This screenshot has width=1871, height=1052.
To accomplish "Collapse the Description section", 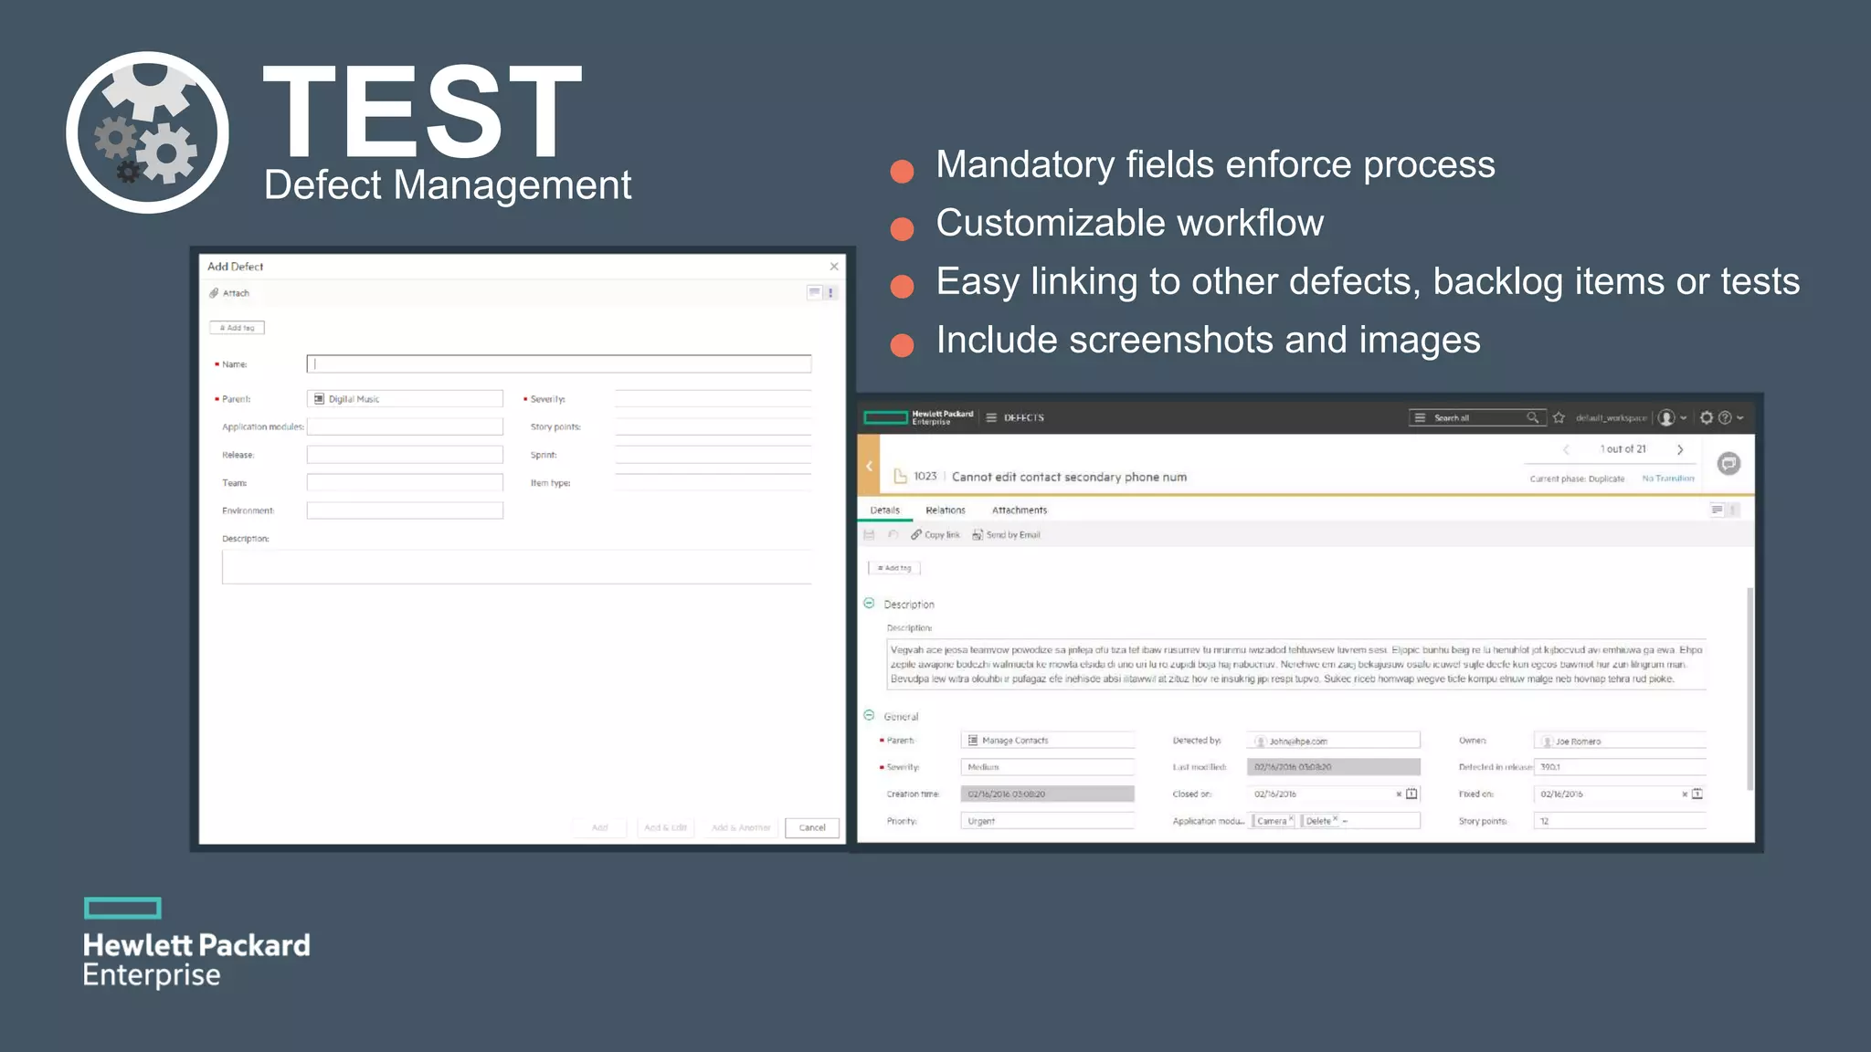I will [869, 604].
